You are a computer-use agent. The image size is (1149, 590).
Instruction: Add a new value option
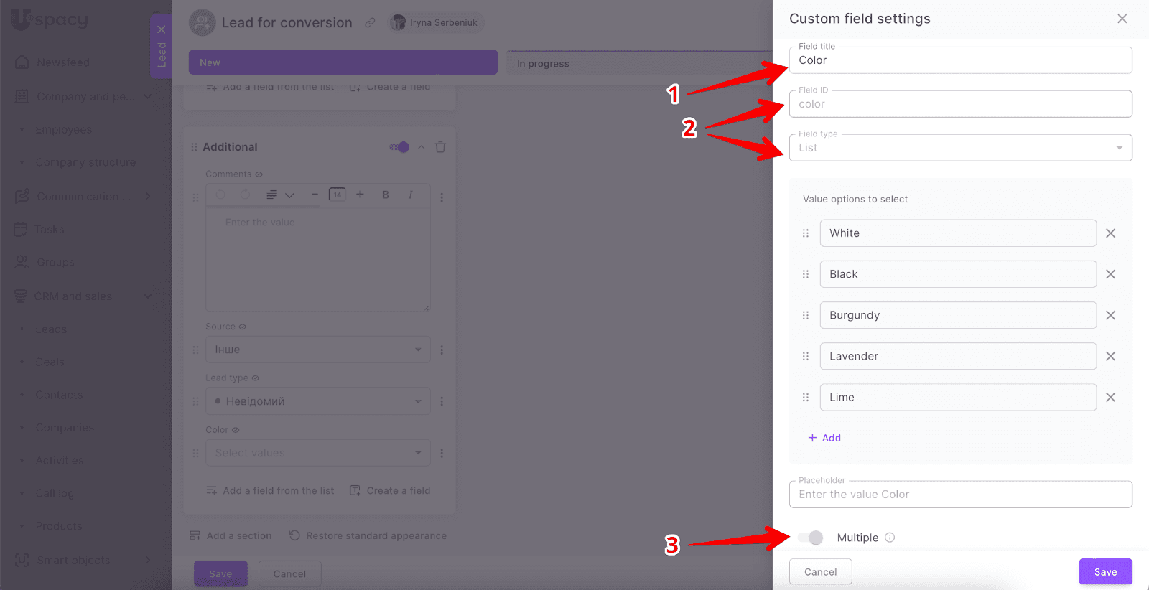click(x=824, y=438)
